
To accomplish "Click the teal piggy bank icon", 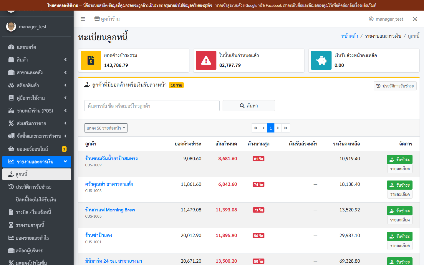I will (x=321, y=60).
